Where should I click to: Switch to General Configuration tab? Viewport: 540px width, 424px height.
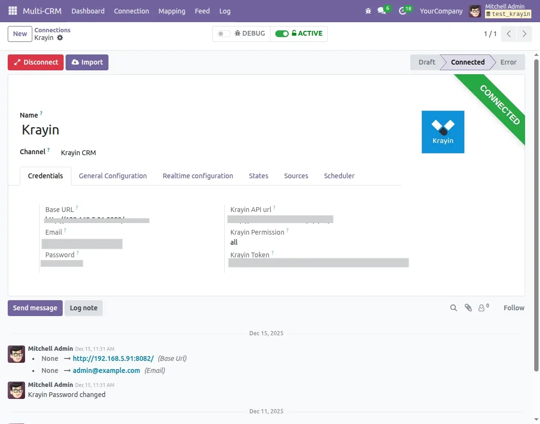(113, 176)
